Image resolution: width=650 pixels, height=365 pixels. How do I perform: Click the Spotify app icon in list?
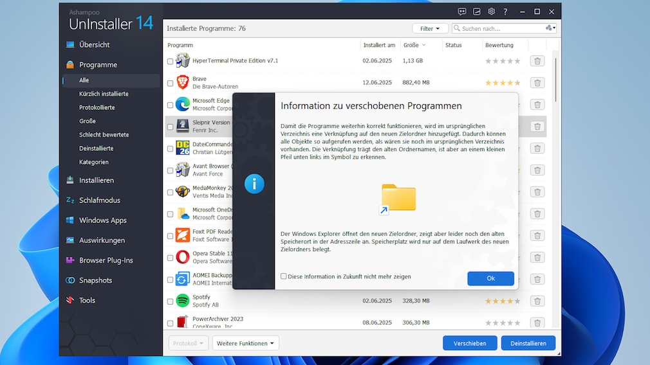tap(183, 301)
